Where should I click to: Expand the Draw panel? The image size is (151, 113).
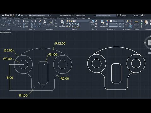point(9,29)
